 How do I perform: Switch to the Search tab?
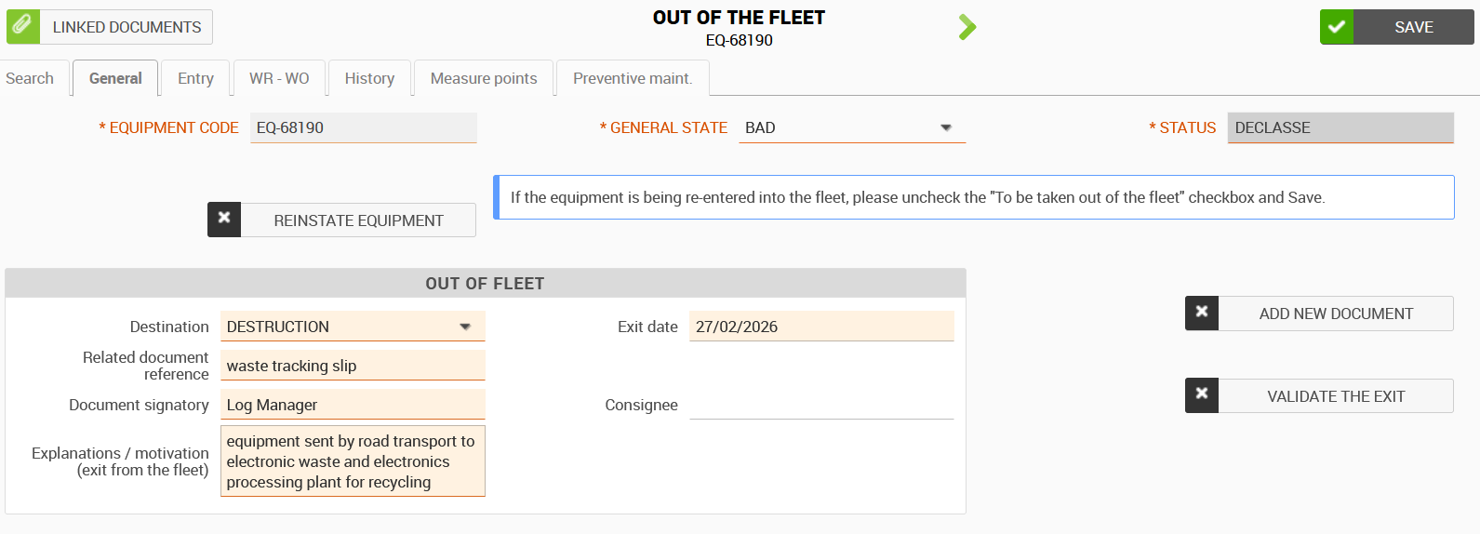tap(30, 78)
